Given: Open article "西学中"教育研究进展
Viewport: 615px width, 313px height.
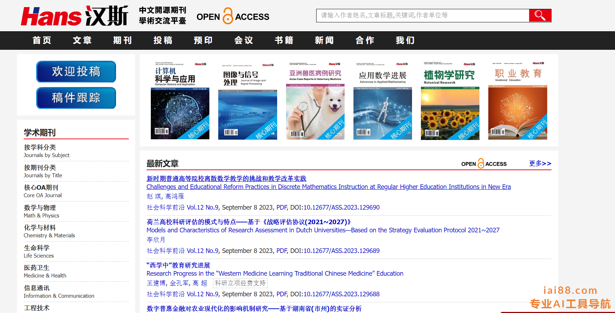Looking at the screenshot, I should click(x=179, y=265).
